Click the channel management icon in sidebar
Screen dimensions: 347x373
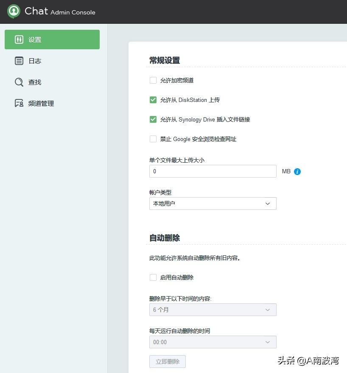tap(19, 103)
